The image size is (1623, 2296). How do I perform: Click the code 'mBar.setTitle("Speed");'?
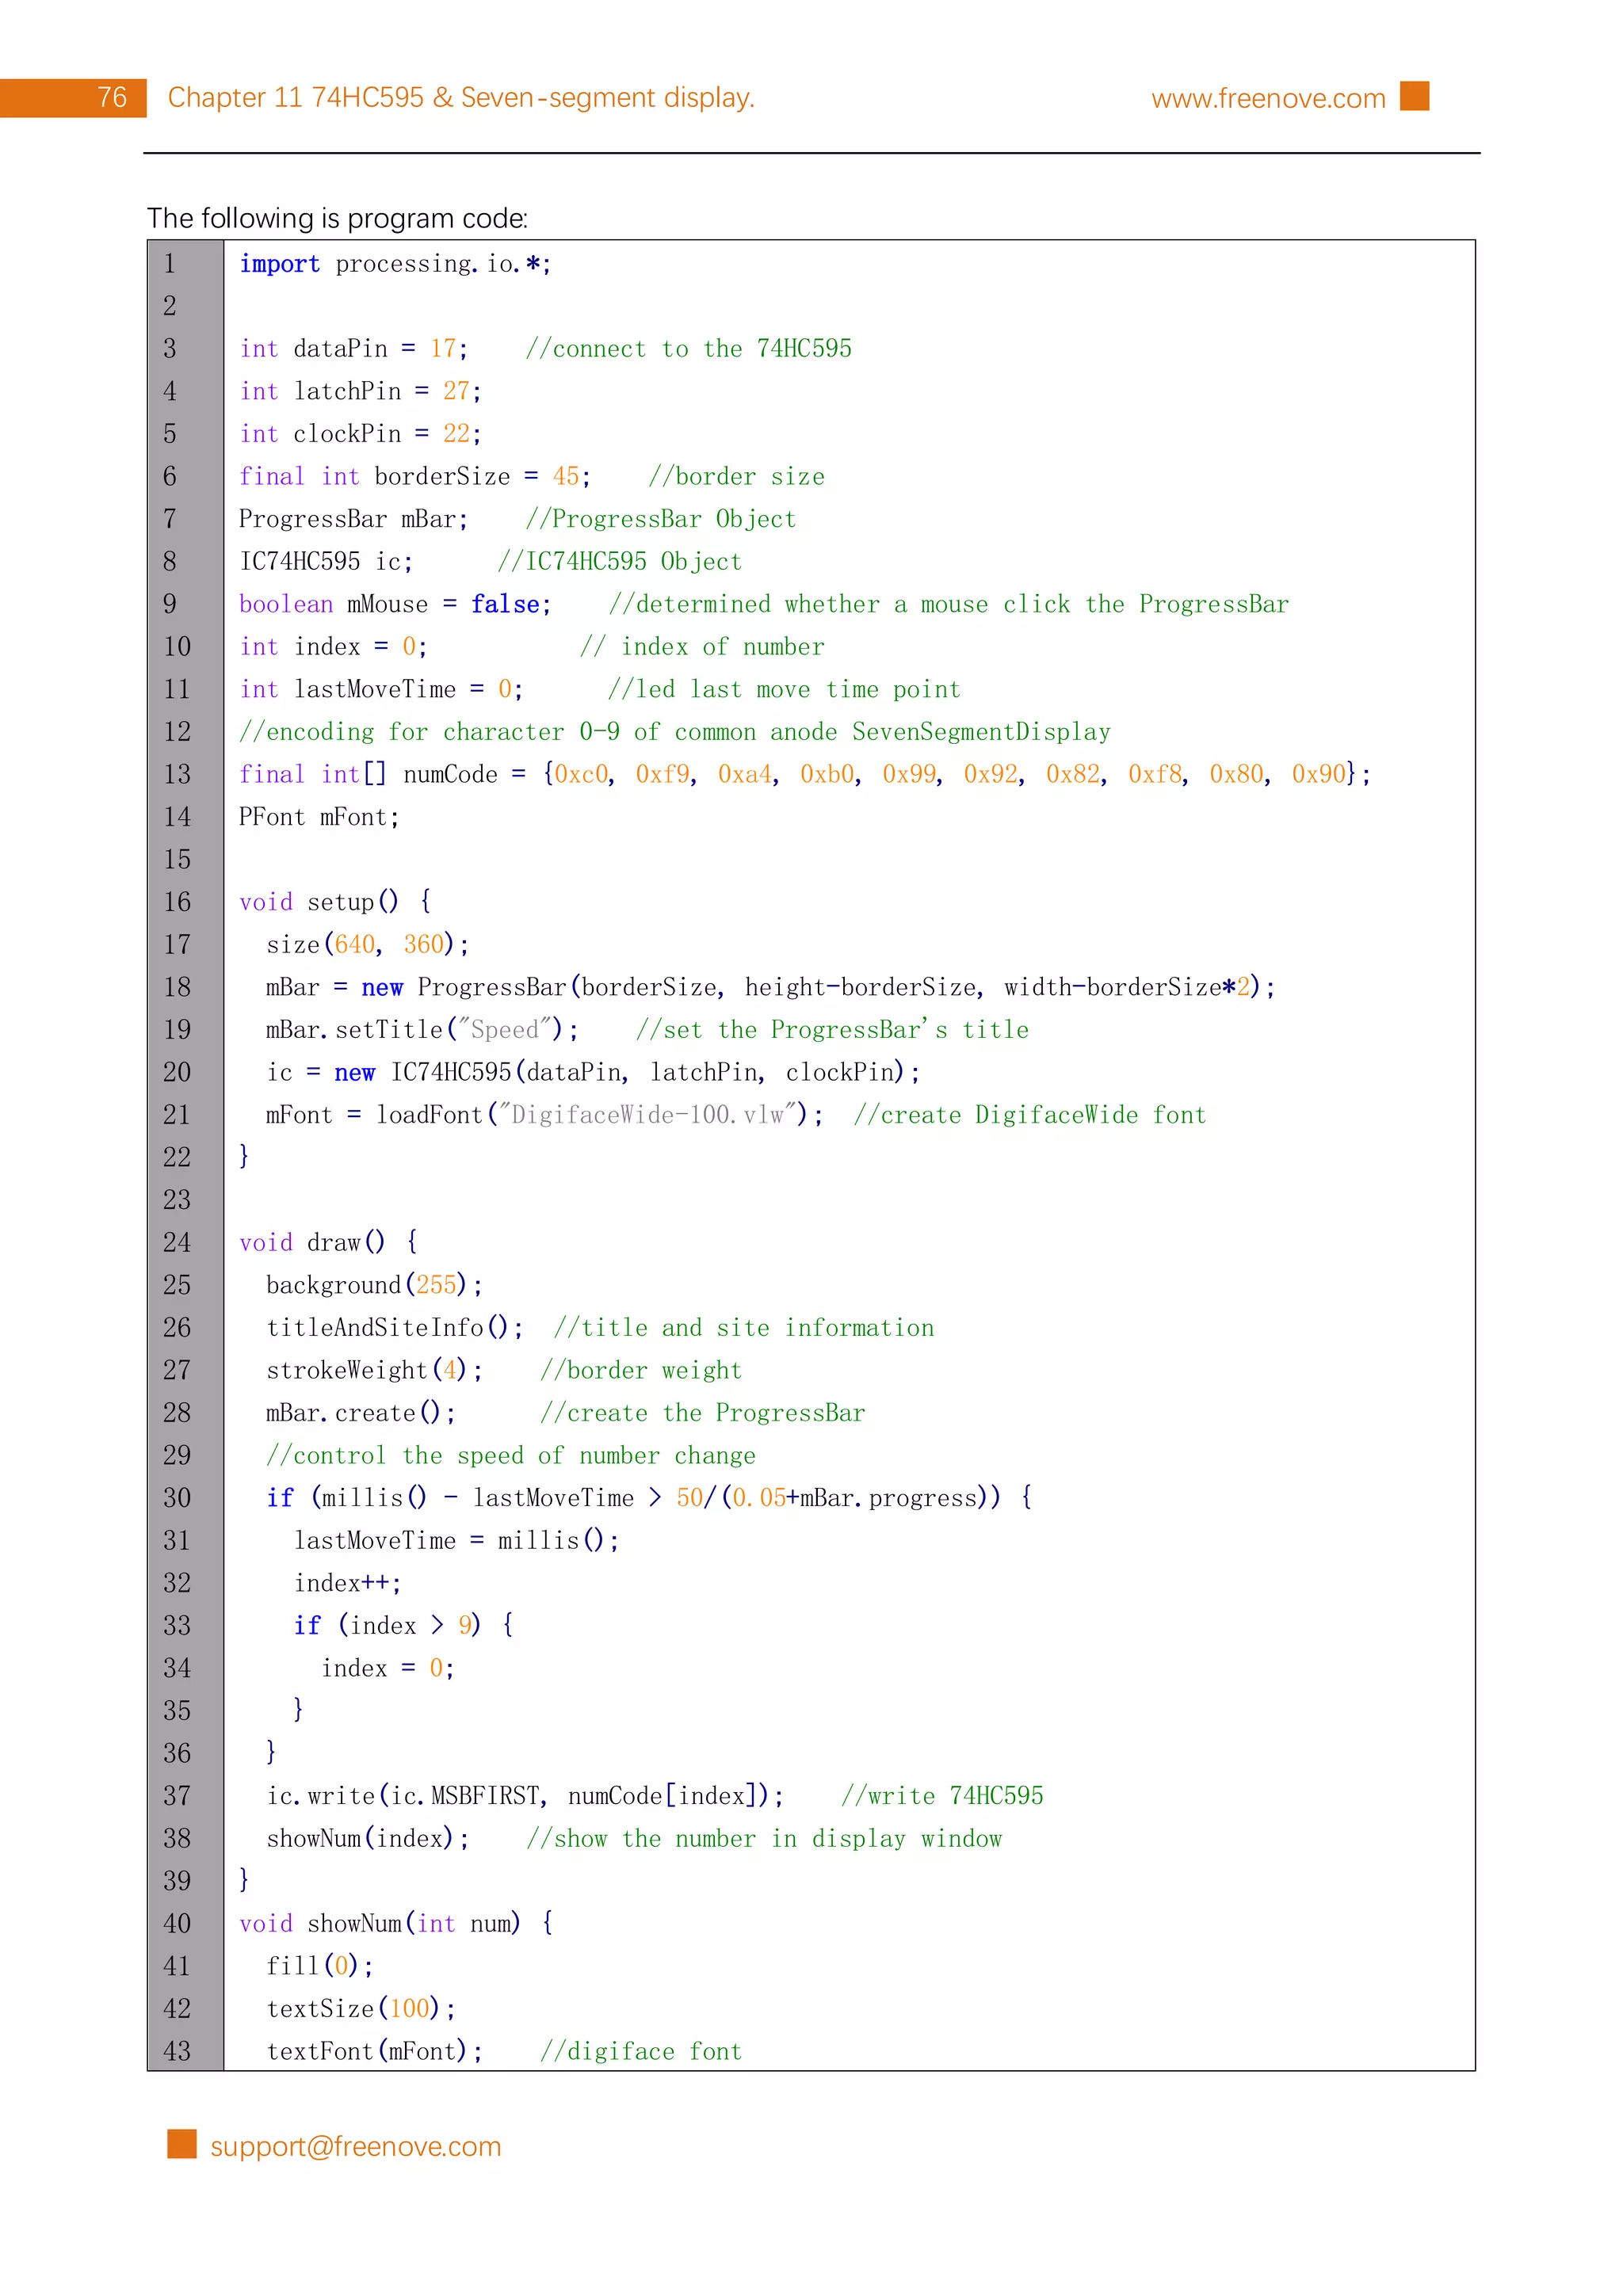(422, 1030)
